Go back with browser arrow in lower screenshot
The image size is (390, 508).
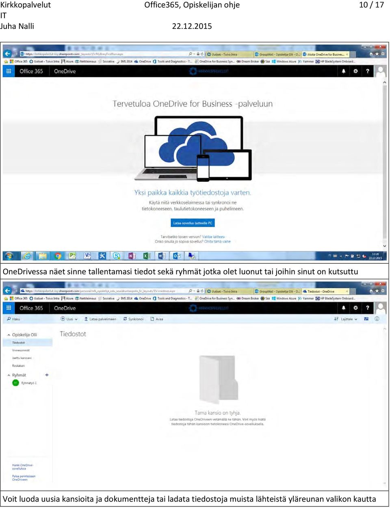pyautogui.click(x=8, y=291)
